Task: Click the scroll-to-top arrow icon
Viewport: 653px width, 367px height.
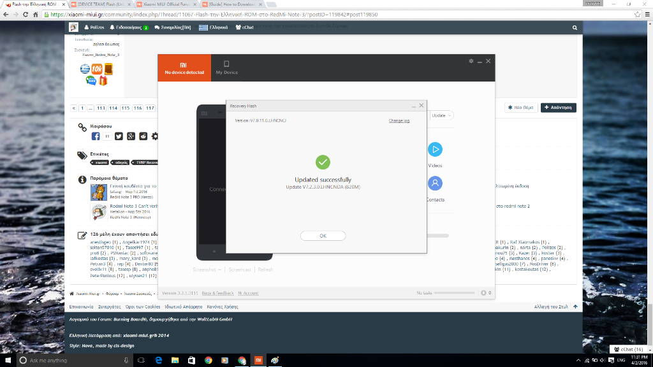Action: coord(575,306)
